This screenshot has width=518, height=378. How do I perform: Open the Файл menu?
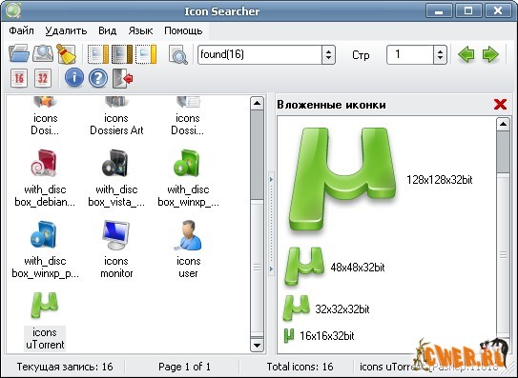21,30
